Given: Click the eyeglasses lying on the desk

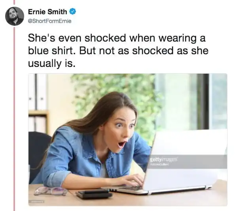Looking at the screenshot, I should coord(51,191).
